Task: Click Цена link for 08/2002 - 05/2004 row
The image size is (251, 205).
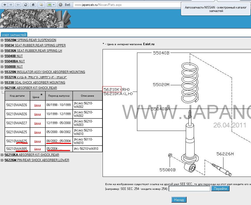Action: pyautogui.click(x=37, y=141)
